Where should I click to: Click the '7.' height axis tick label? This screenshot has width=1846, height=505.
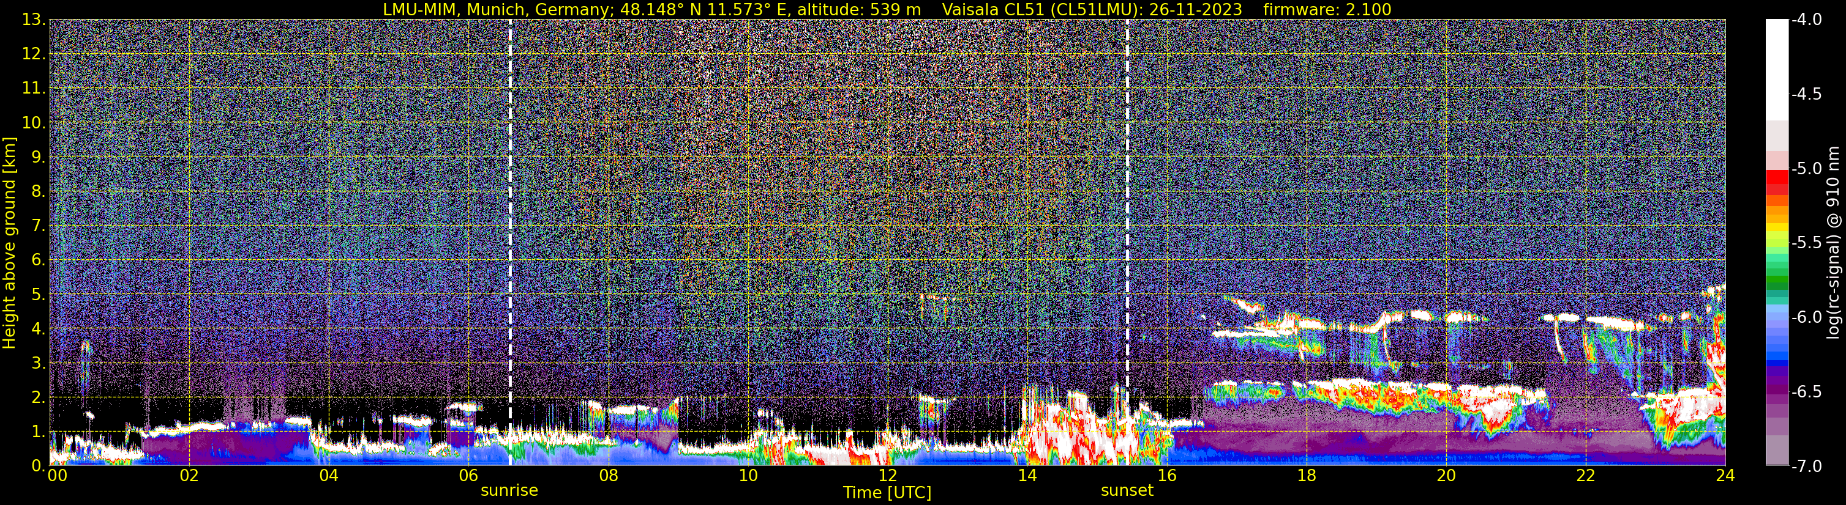38,226
